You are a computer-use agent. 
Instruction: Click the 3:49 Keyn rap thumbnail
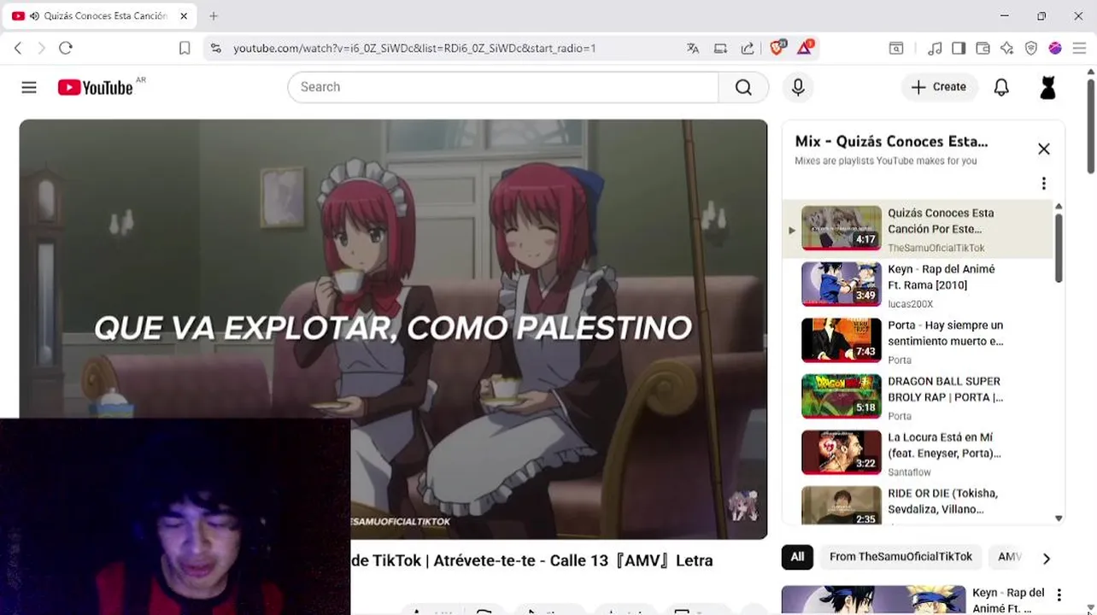pyautogui.click(x=841, y=284)
